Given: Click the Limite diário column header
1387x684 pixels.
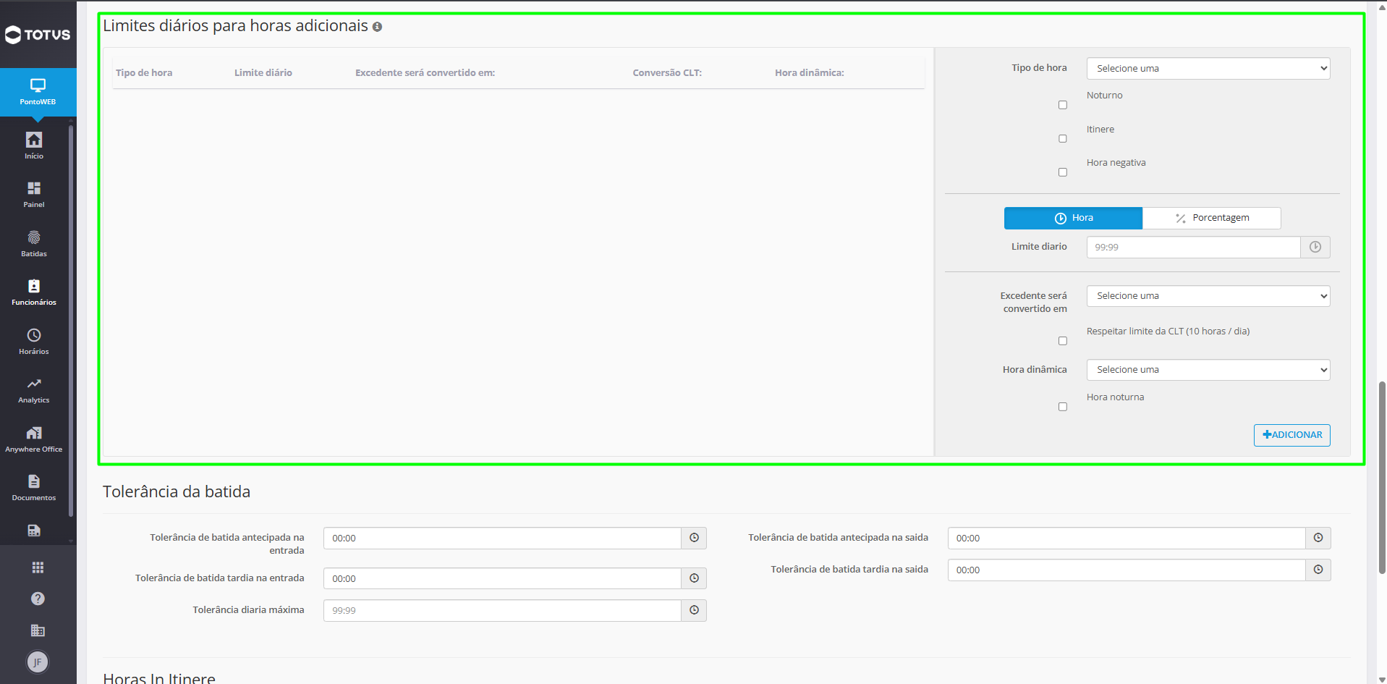Looking at the screenshot, I should 263,72.
